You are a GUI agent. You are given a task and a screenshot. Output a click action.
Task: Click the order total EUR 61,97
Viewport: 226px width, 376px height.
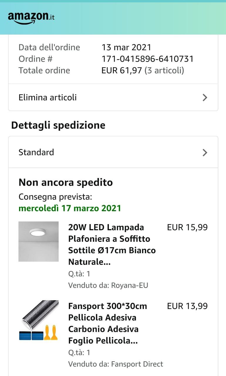tap(122, 70)
